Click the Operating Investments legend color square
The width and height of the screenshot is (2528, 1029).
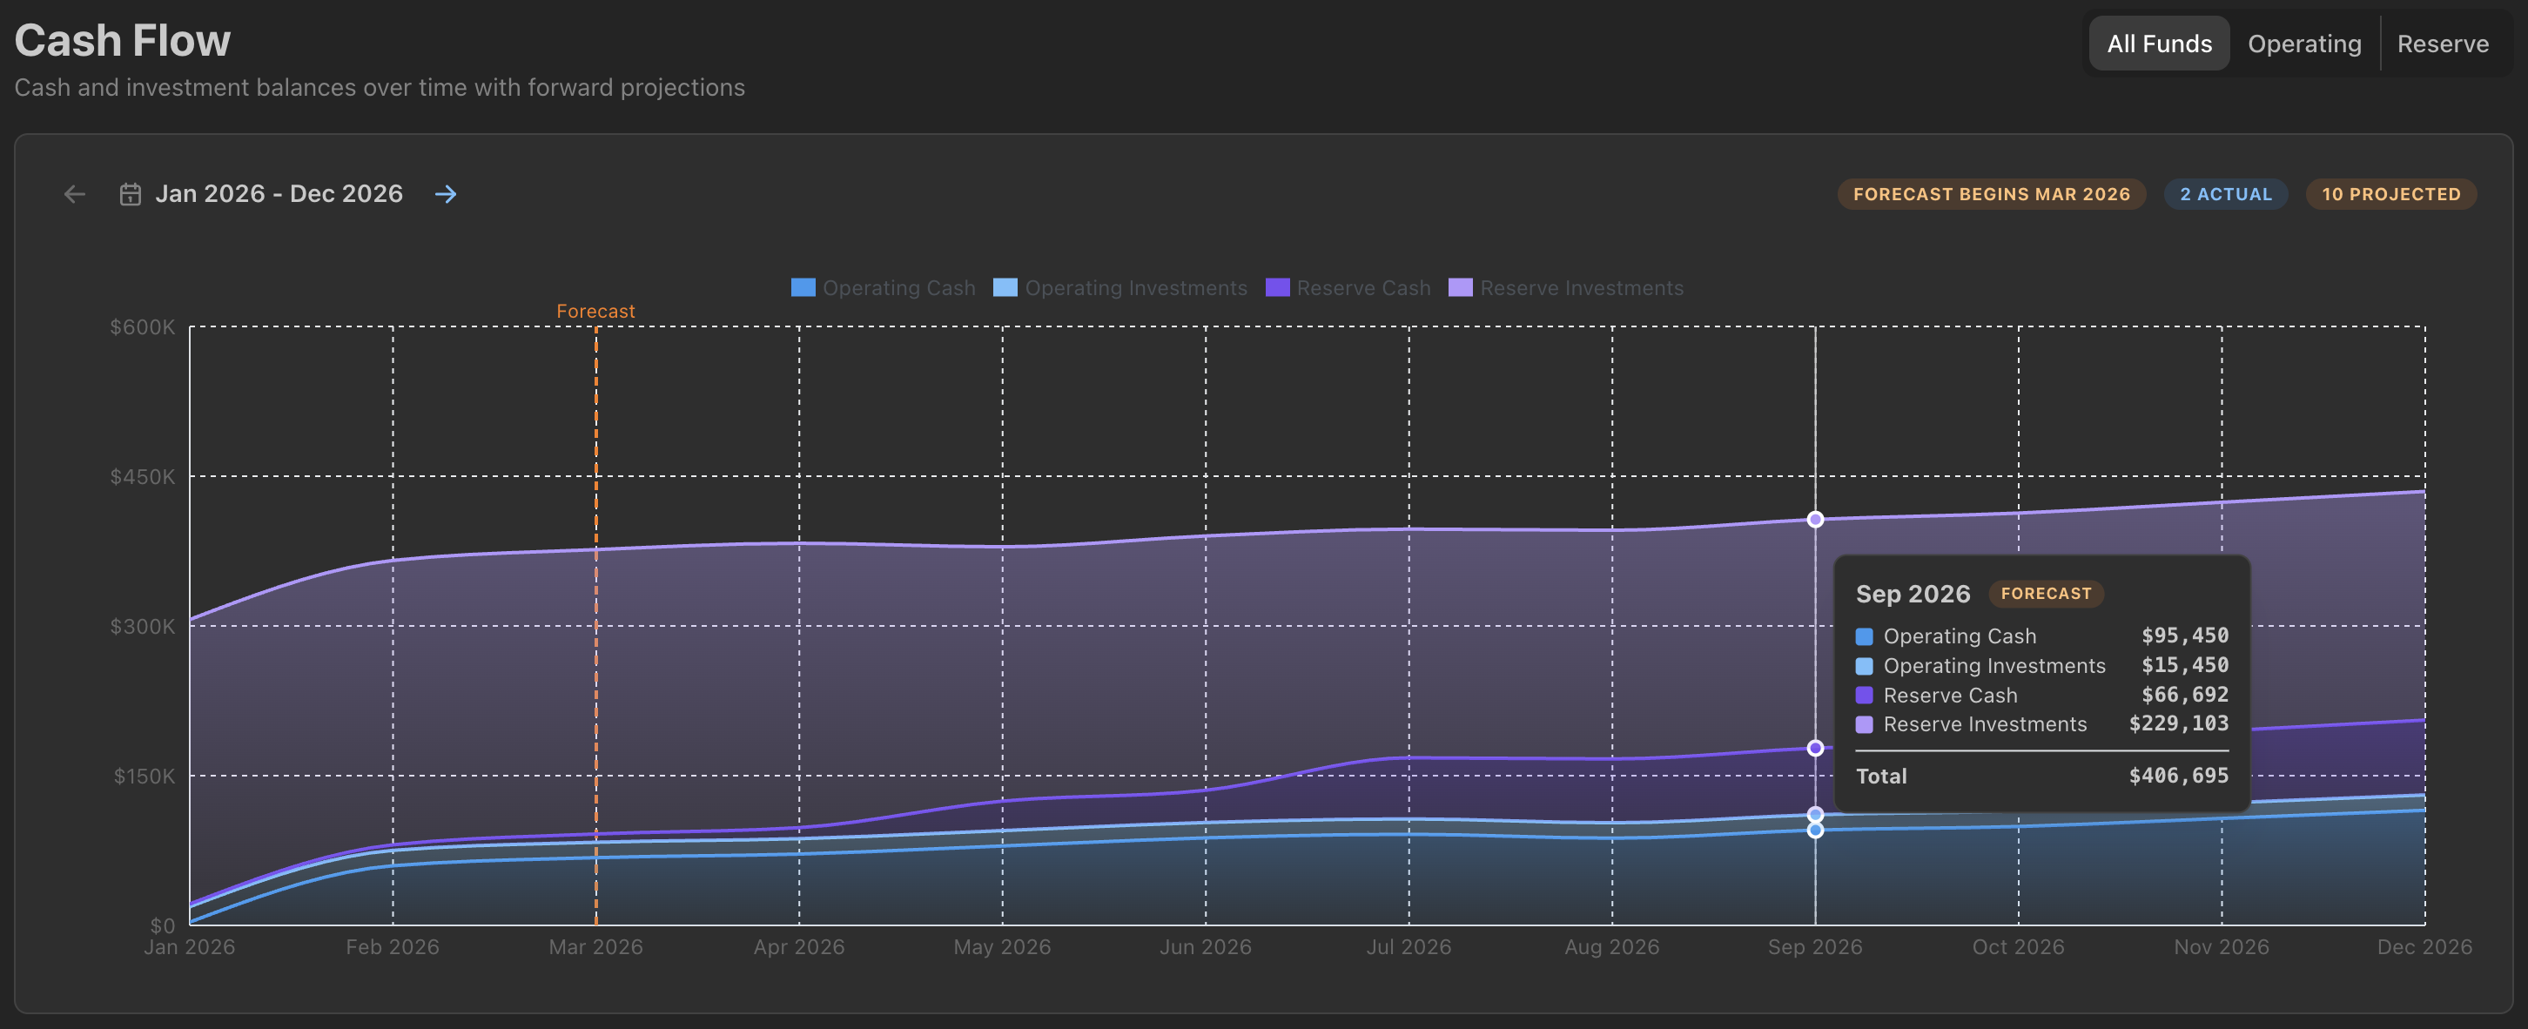click(x=1005, y=286)
